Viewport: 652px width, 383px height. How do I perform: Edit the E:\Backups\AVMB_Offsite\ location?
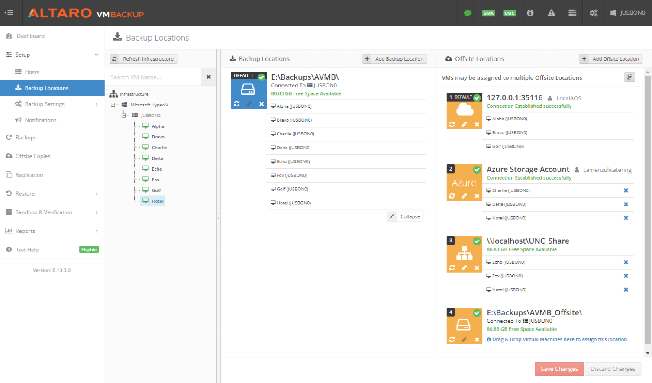pos(464,339)
